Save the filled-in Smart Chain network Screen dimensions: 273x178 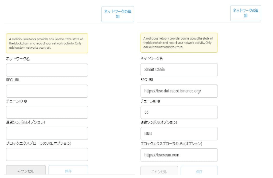click(x=199, y=171)
